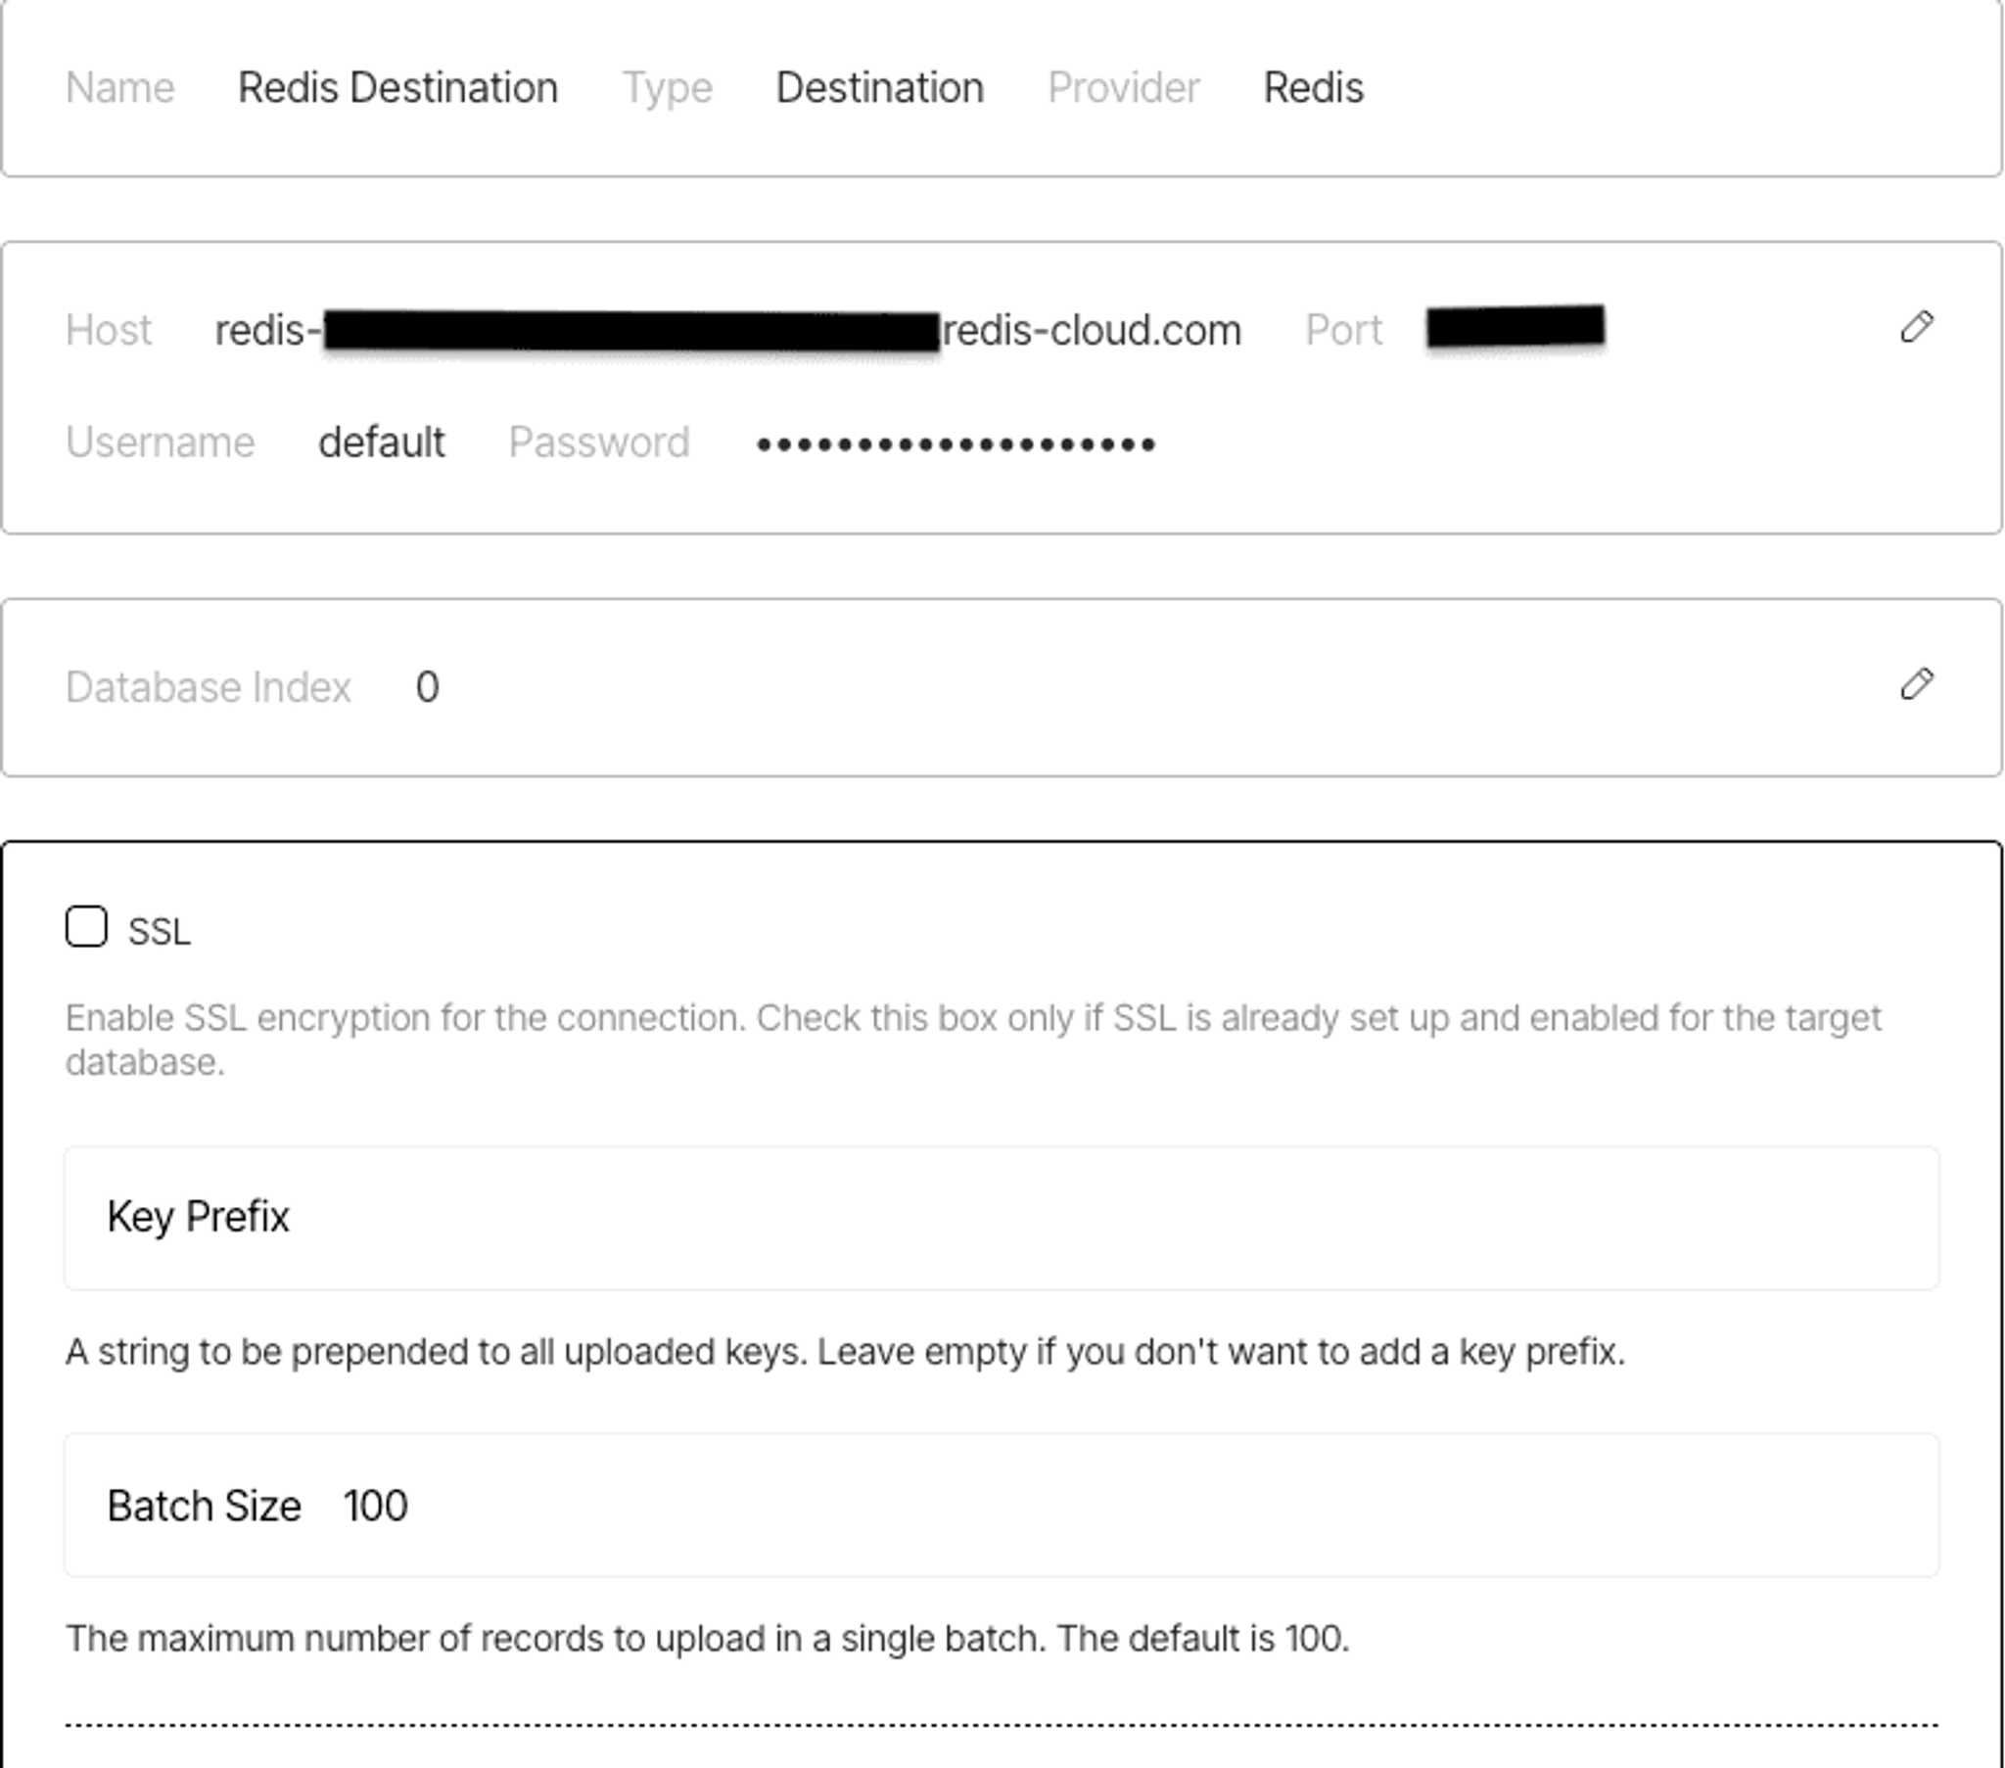Click the Host label

click(109, 331)
